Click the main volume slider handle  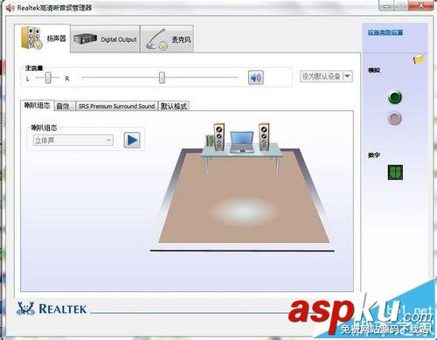(x=162, y=78)
